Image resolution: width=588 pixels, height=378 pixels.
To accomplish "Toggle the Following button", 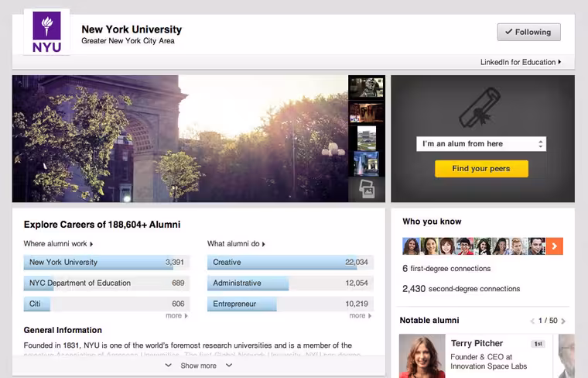I will (528, 32).
